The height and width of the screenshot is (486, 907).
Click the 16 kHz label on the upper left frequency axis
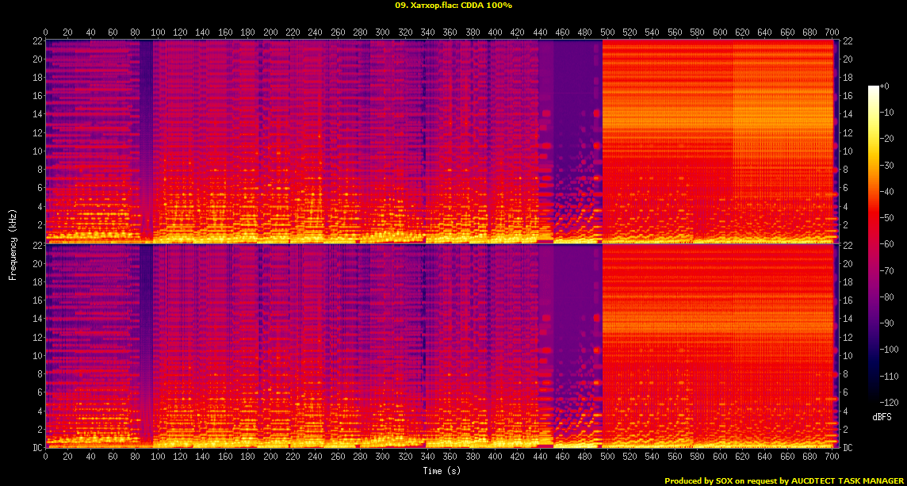click(36, 96)
